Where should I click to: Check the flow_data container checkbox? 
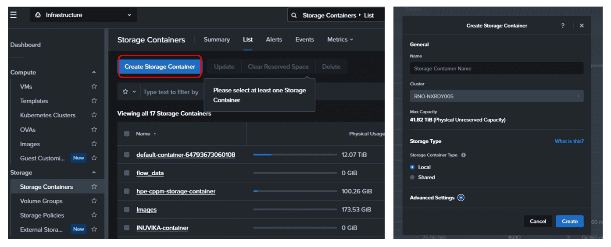tap(127, 173)
